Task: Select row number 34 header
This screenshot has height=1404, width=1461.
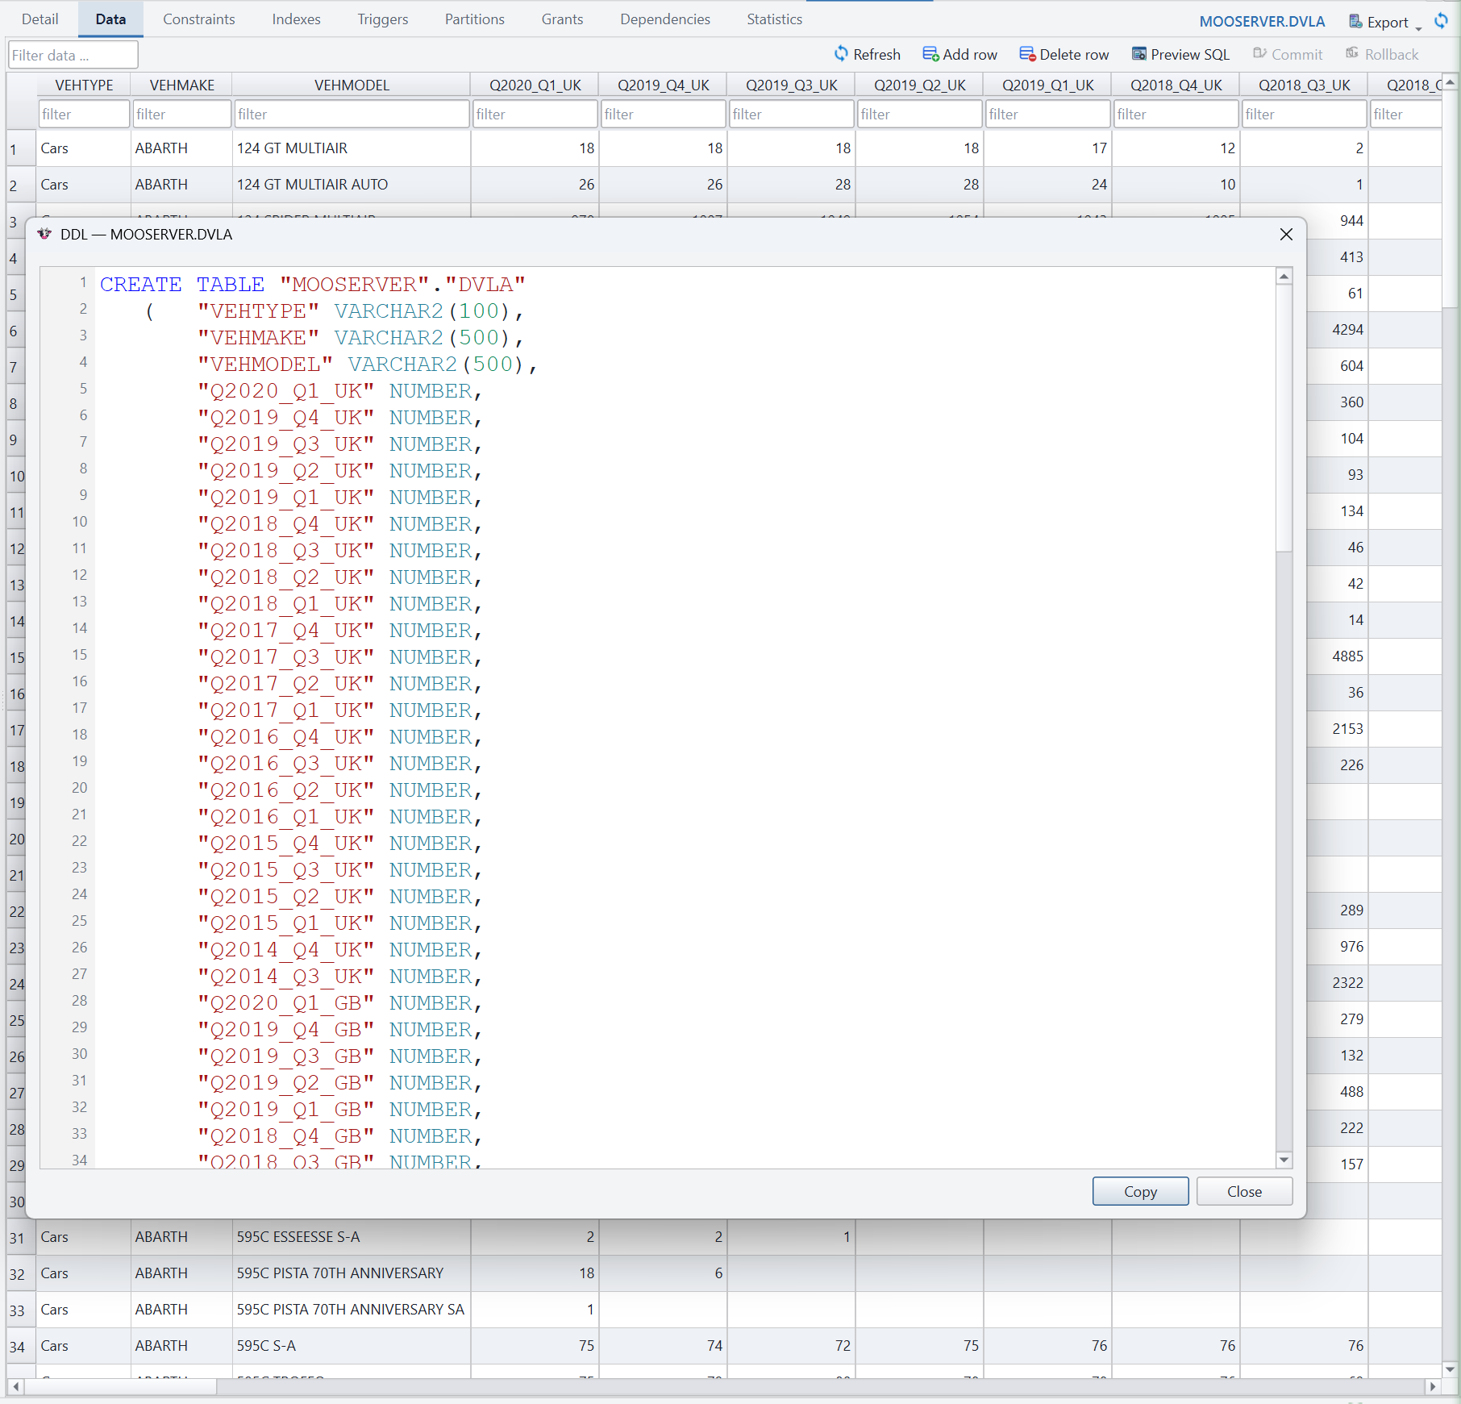Action: click(21, 1346)
